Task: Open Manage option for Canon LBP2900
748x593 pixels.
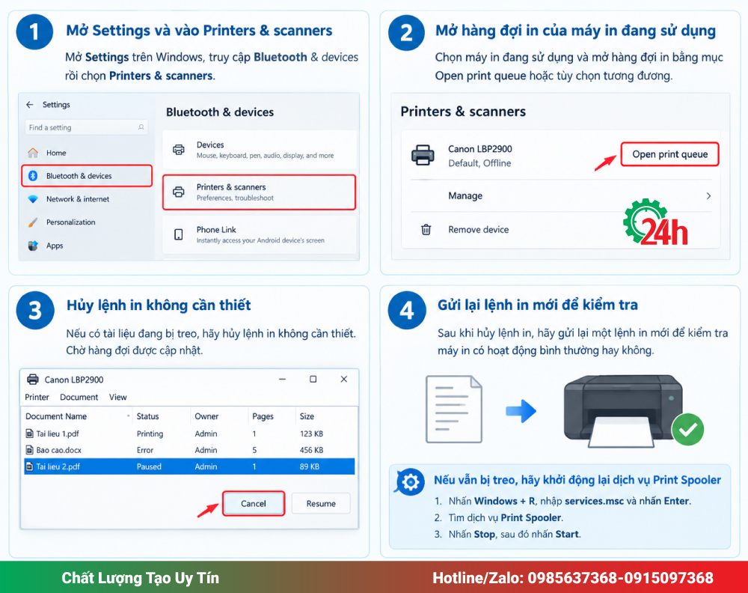Action: coord(465,195)
